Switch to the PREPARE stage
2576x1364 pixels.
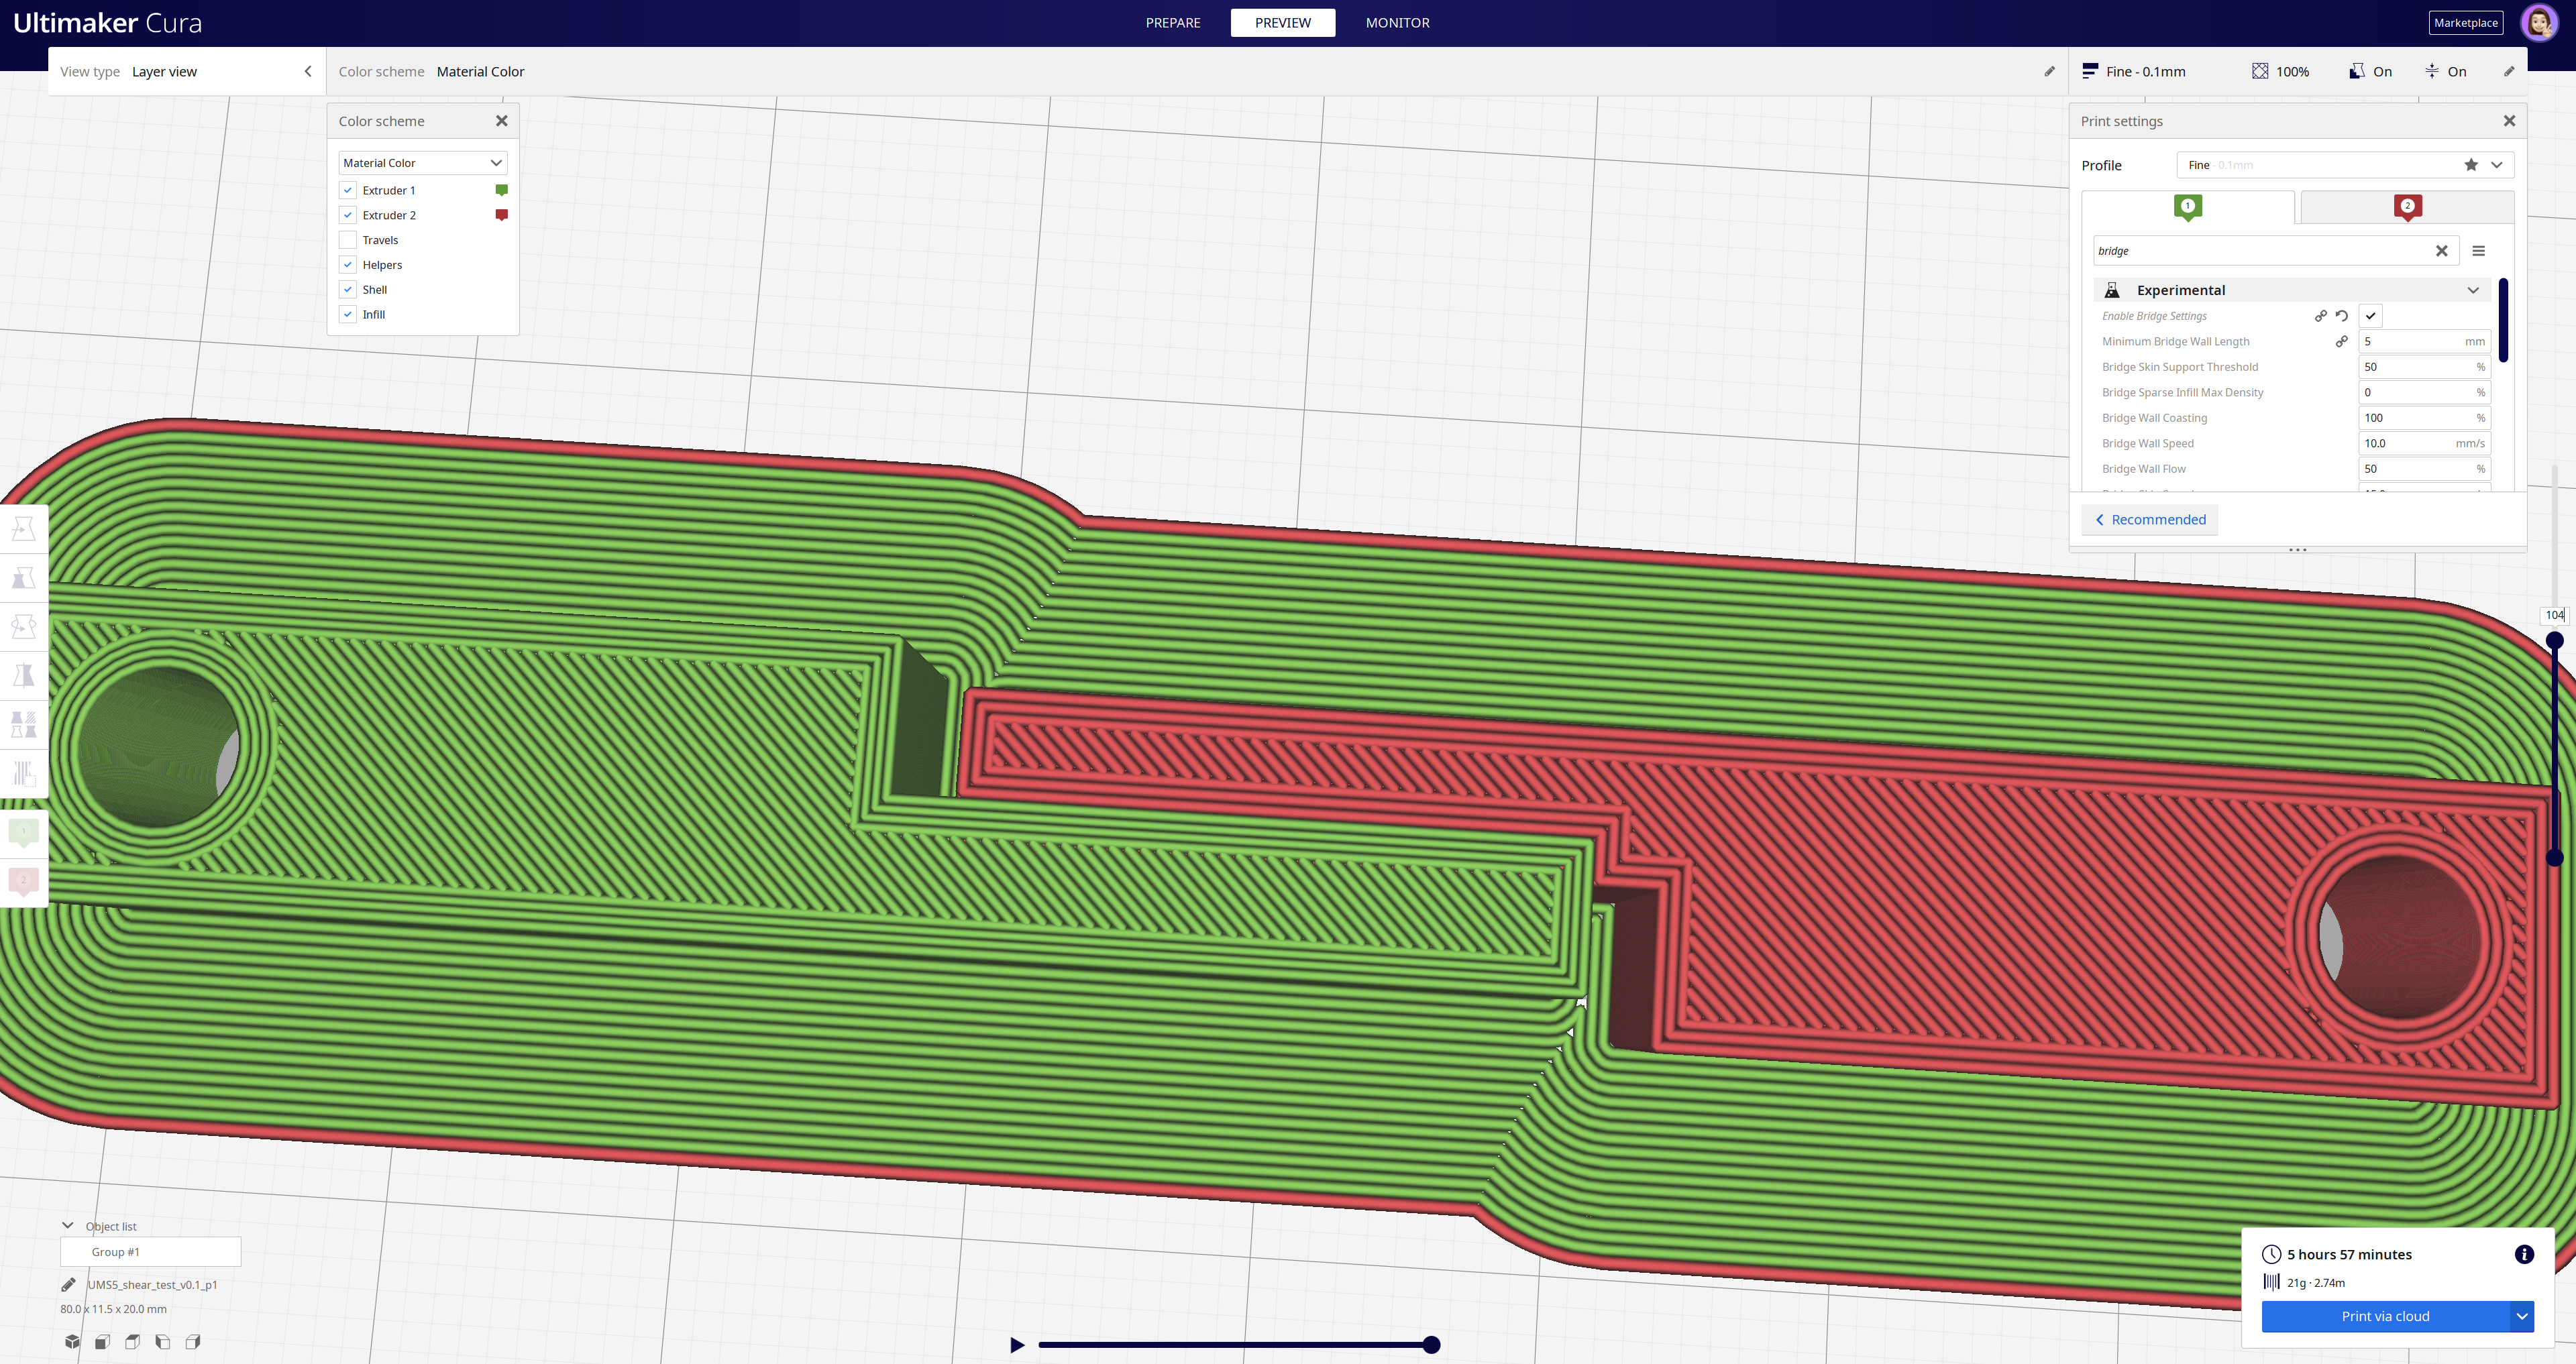click(x=1172, y=23)
